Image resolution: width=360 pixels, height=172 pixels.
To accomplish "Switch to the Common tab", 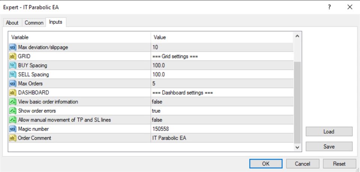I will [34, 23].
